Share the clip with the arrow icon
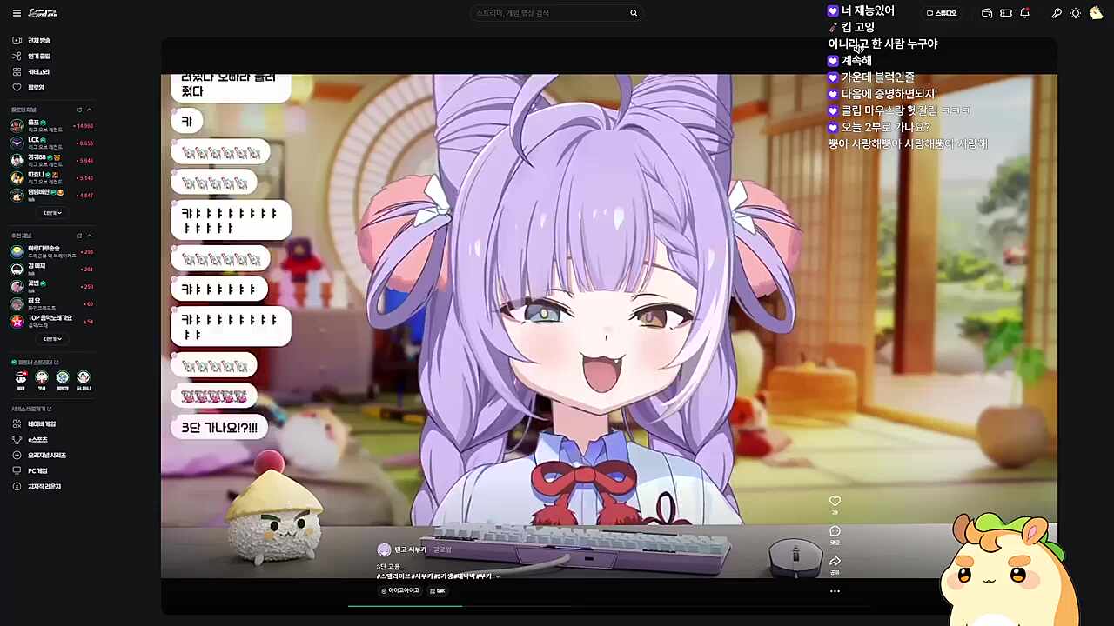1114x626 pixels. 835,561
